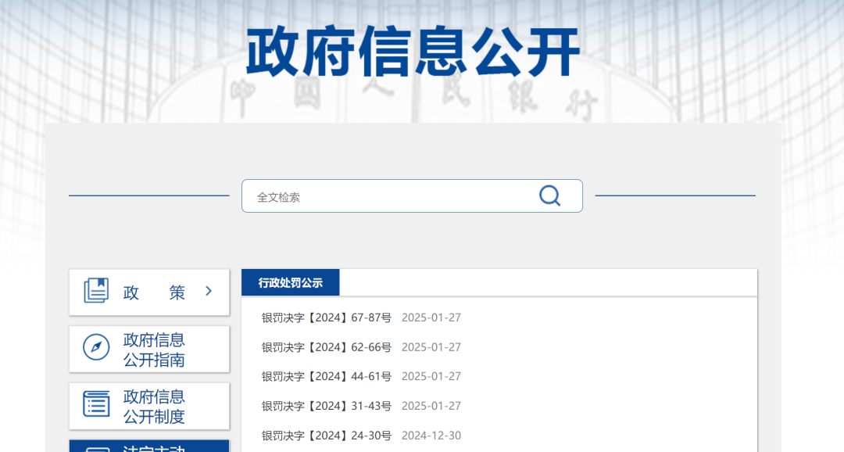Click the date beside 44-61号 entry
844x452 pixels.
(431, 377)
